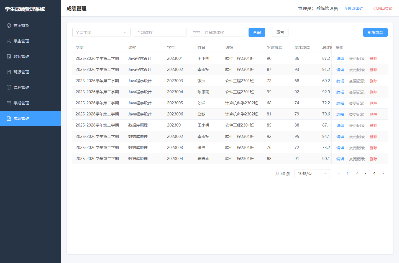Screen dimensions: 399x263
Task: Click the 教师管理 building icon
Action: click(9, 56)
